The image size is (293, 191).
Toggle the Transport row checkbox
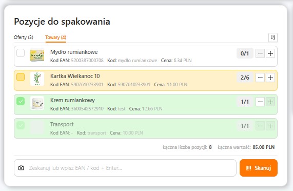tap(21, 125)
